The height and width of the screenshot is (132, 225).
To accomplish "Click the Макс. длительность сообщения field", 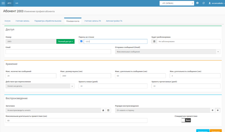I will click(x=140, y=76).
